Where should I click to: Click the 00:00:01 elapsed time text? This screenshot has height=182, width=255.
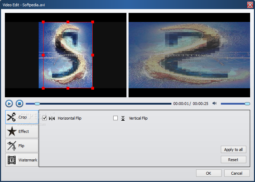click(181, 104)
